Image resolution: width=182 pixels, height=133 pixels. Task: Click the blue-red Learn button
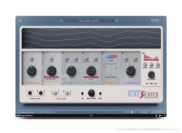point(111,57)
